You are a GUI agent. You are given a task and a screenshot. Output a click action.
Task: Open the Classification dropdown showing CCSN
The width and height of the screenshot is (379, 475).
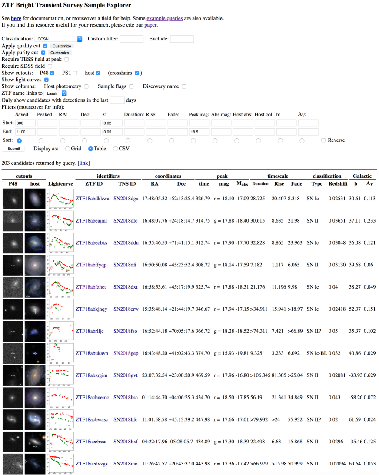[x=59, y=39]
